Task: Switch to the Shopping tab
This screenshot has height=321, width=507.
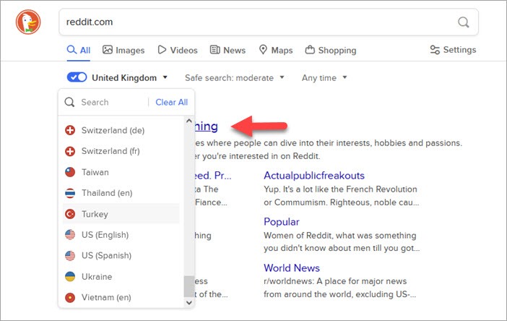Action: pos(331,50)
